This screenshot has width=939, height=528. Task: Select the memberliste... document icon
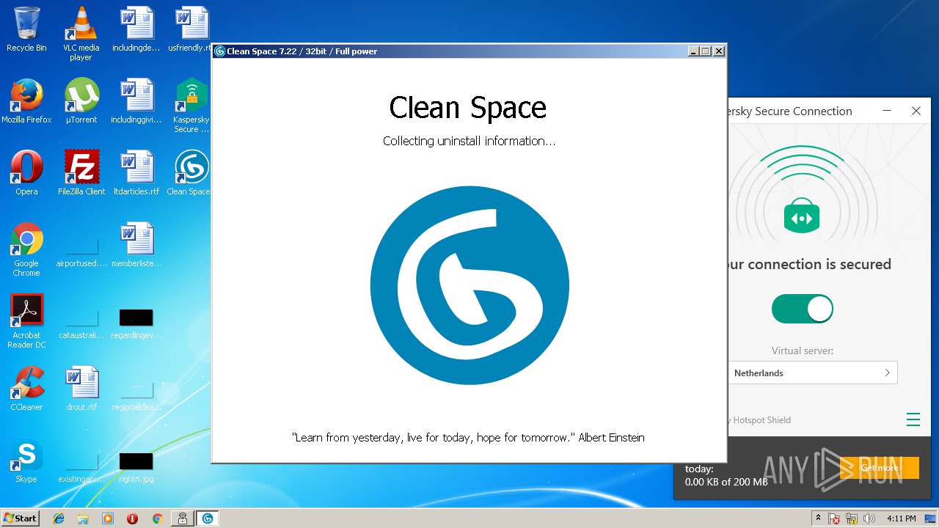(136, 245)
